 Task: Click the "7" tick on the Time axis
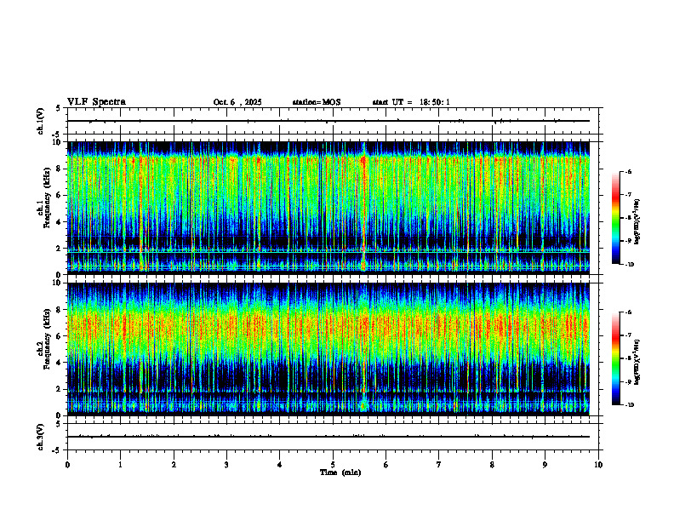click(x=439, y=465)
